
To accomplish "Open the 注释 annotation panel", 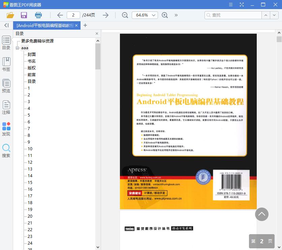I will (6, 108).
